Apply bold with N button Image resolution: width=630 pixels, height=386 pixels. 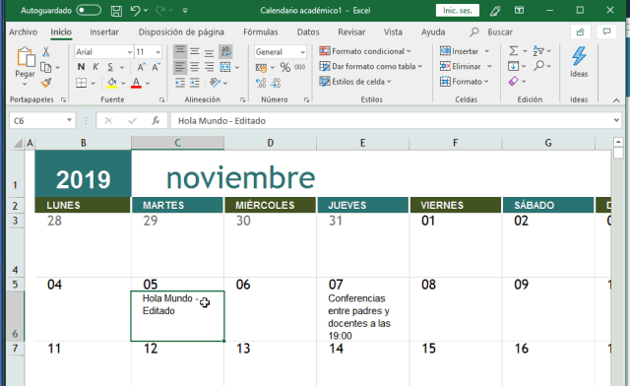click(x=81, y=67)
